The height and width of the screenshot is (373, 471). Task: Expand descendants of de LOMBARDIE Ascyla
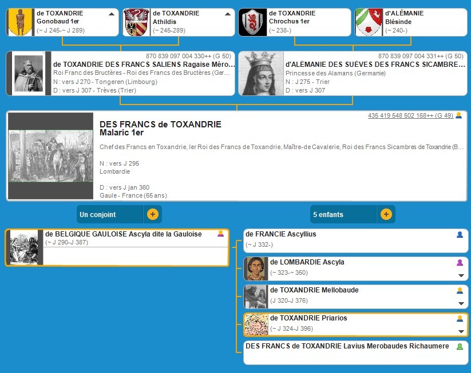tap(460, 275)
